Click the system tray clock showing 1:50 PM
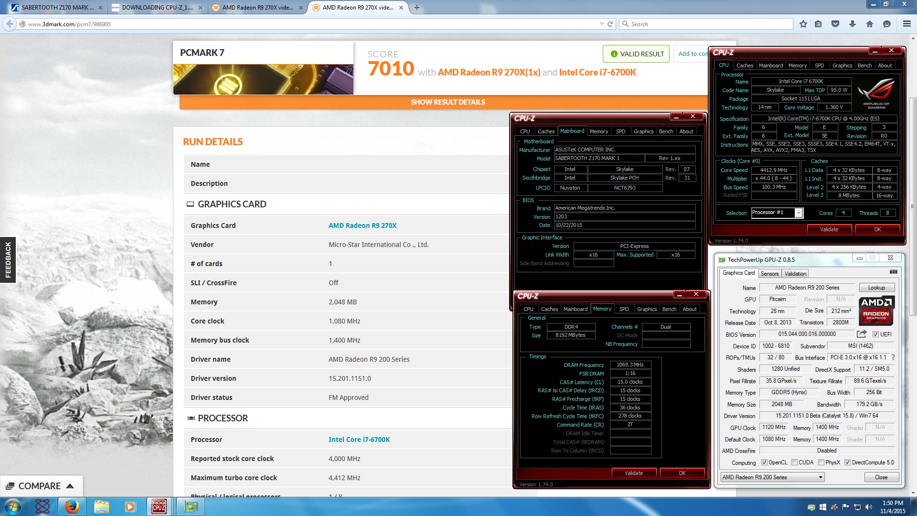Screen dimensions: 917x516 (892, 507)
